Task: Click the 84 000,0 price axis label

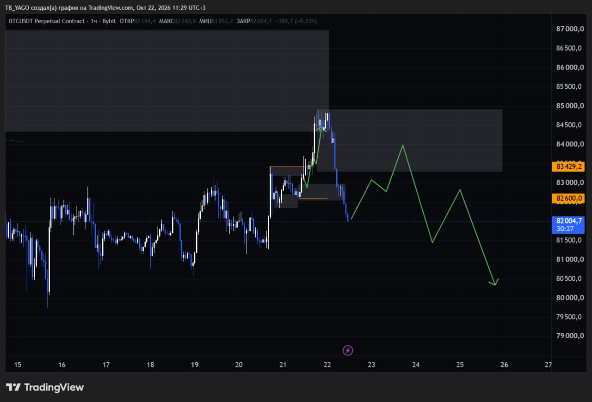Action: pyautogui.click(x=570, y=144)
